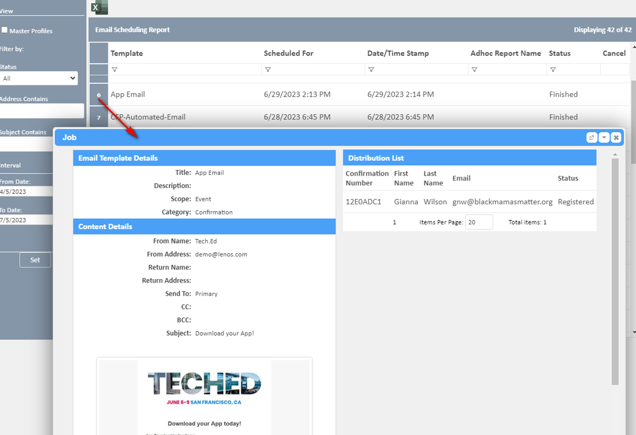Screen dimensions: 636x435
Task: Click the To Date field
Action: [x=26, y=220]
